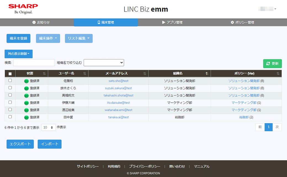
Task: Click the user name 伊藤大輔
Action: (68, 103)
